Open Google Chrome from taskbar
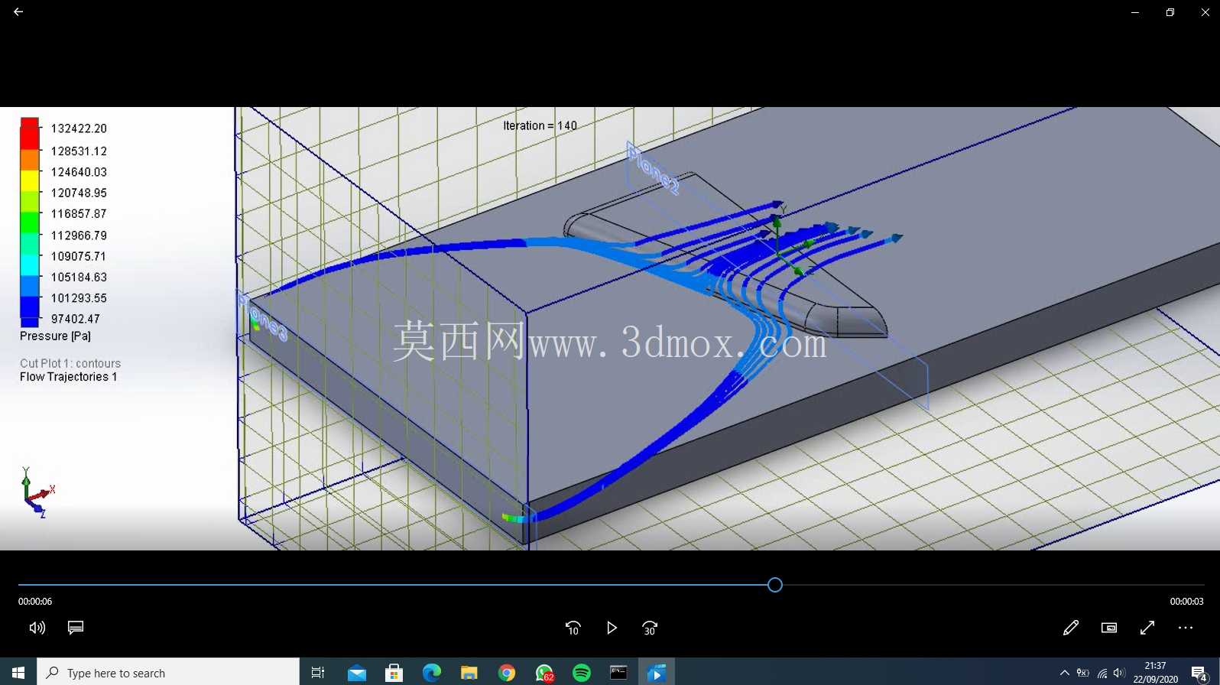Image resolution: width=1220 pixels, height=685 pixels. pyautogui.click(x=507, y=673)
